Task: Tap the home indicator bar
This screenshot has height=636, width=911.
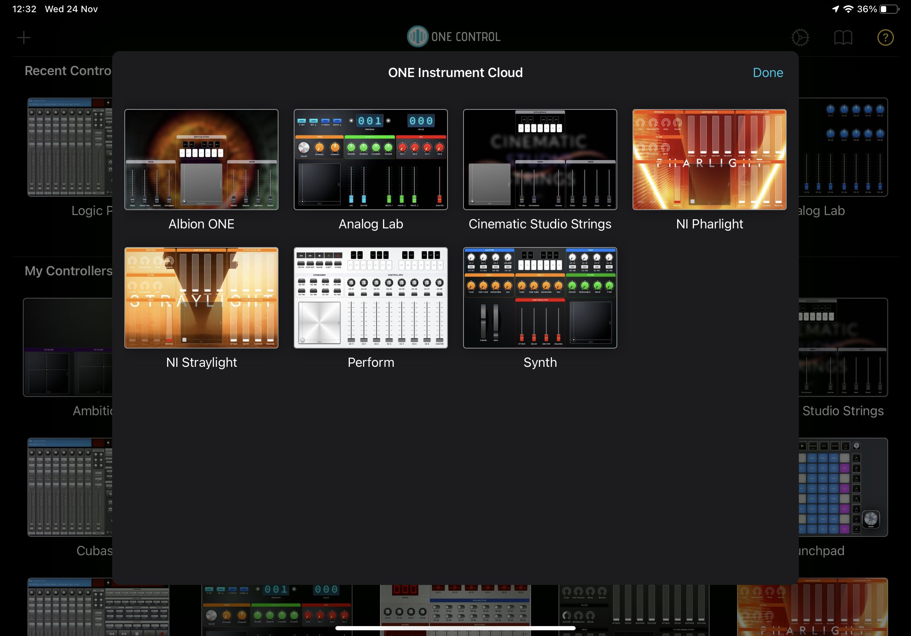Action: coord(455,628)
